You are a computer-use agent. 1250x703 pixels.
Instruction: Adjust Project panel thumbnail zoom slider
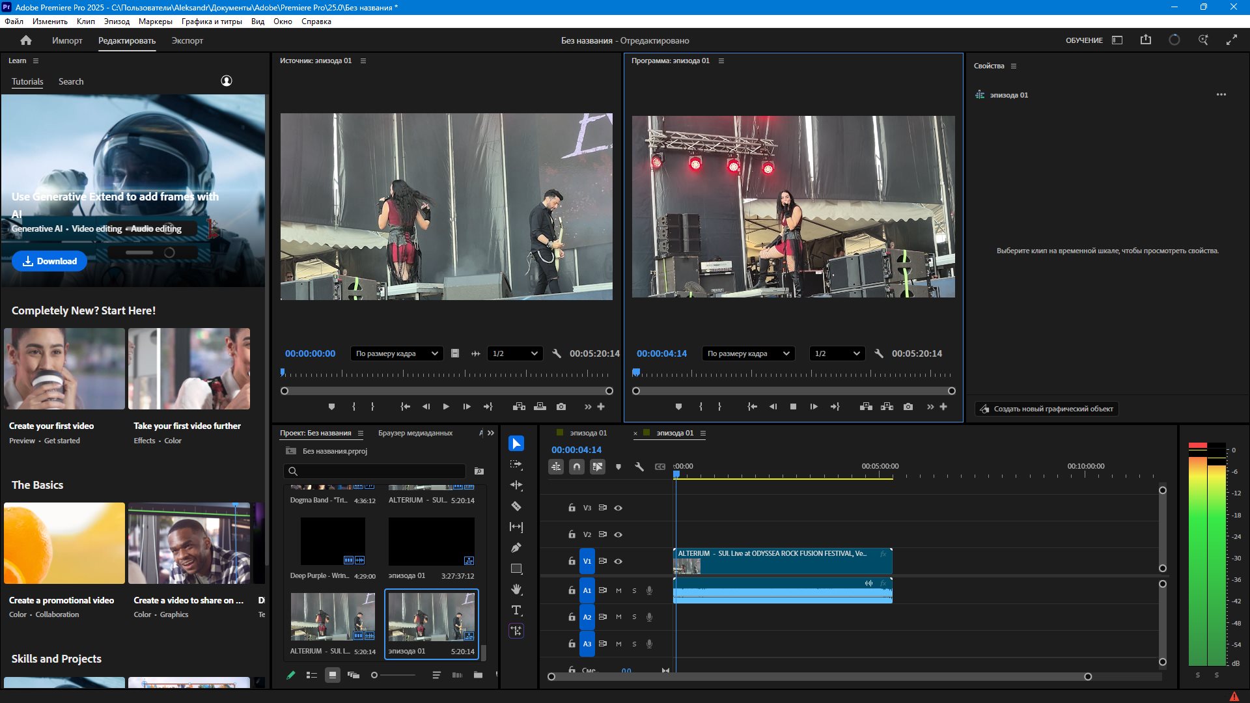pyautogui.click(x=375, y=675)
